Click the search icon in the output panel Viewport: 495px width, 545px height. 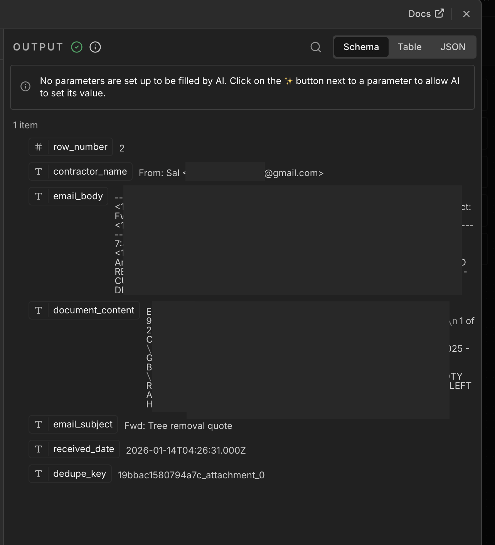point(316,47)
